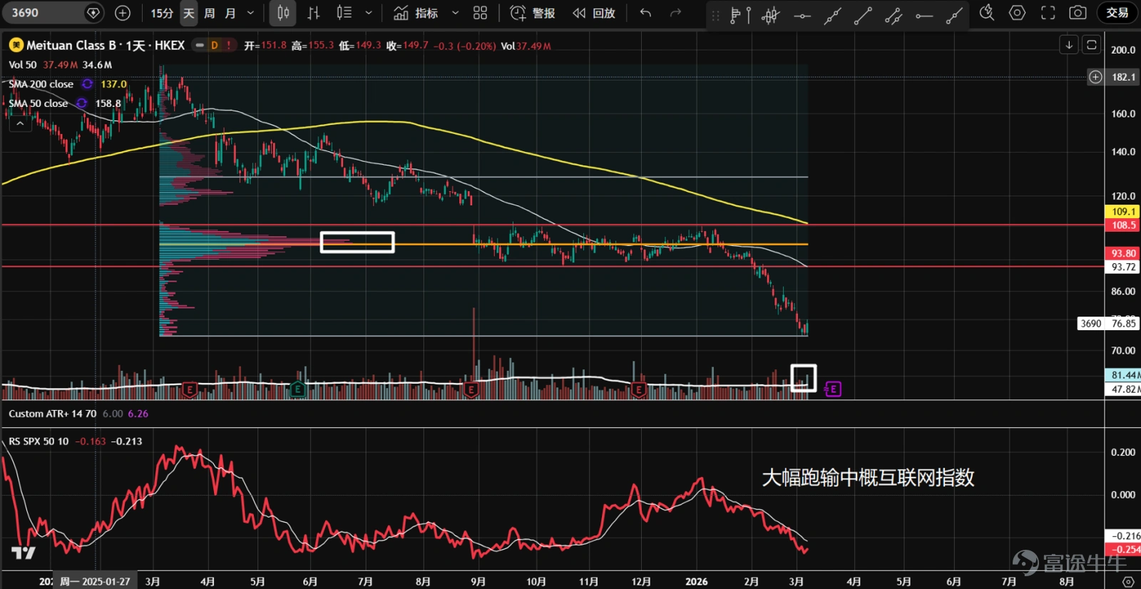The image size is (1141, 589).
Task: Toggle the minus pill beside HKEX
Action: (x=200, y=46)
